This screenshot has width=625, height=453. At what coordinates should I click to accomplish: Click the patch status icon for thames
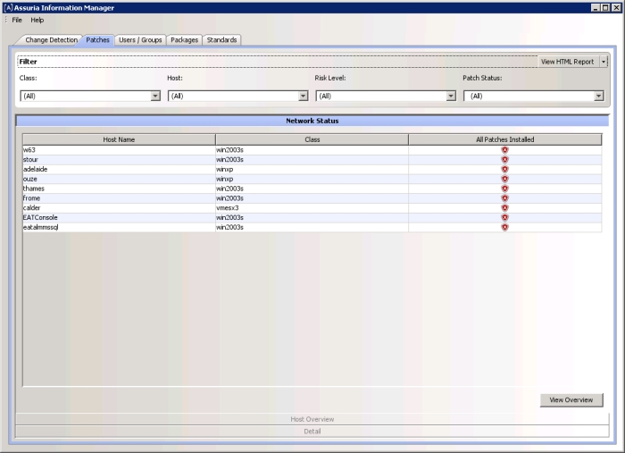(x=504, y=189)
